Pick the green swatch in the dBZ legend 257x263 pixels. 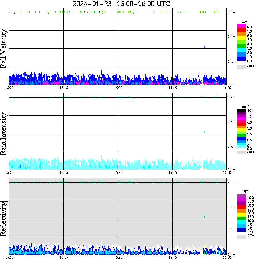pyautogui.click(x=242, y=218)
